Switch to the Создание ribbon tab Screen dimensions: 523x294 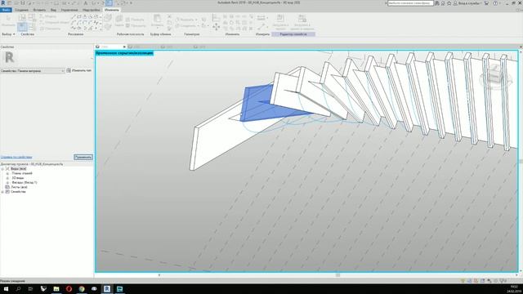[x=22, y=10]
